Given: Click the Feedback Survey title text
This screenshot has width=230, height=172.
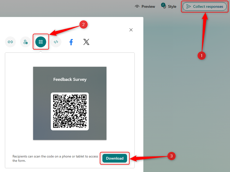Looking at the screenshot, I should point(70,79).
